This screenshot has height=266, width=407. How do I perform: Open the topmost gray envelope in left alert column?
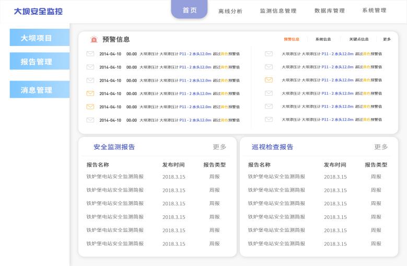pyautogui.click(x=90, y=54)
